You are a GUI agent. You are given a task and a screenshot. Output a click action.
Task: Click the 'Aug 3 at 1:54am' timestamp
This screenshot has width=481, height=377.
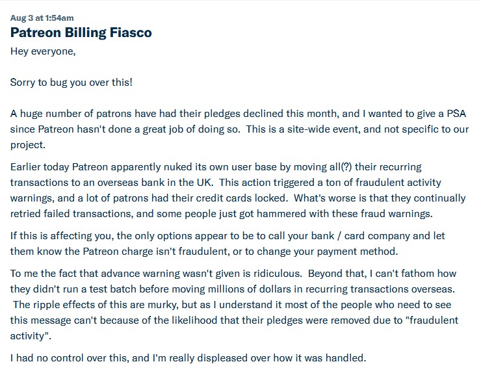tap(42, 18)
